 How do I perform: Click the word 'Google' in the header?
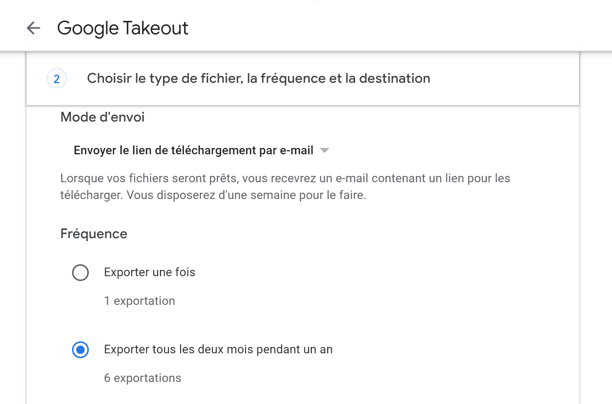[88, 28]
